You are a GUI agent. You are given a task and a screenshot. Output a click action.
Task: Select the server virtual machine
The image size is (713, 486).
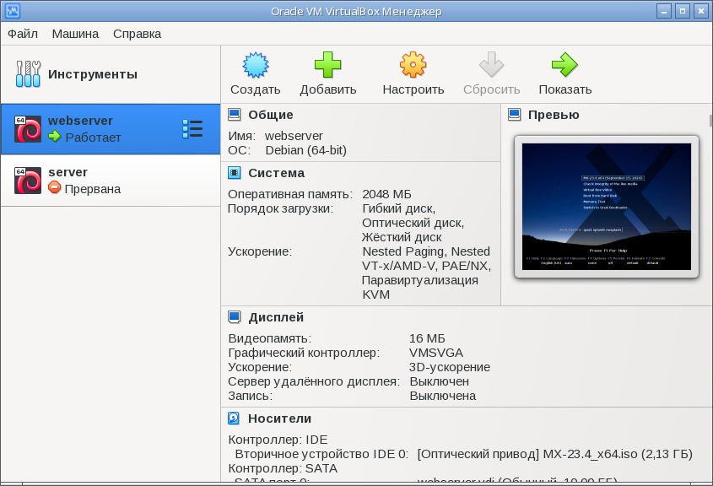pyautogui.click(x=111, y=181)
